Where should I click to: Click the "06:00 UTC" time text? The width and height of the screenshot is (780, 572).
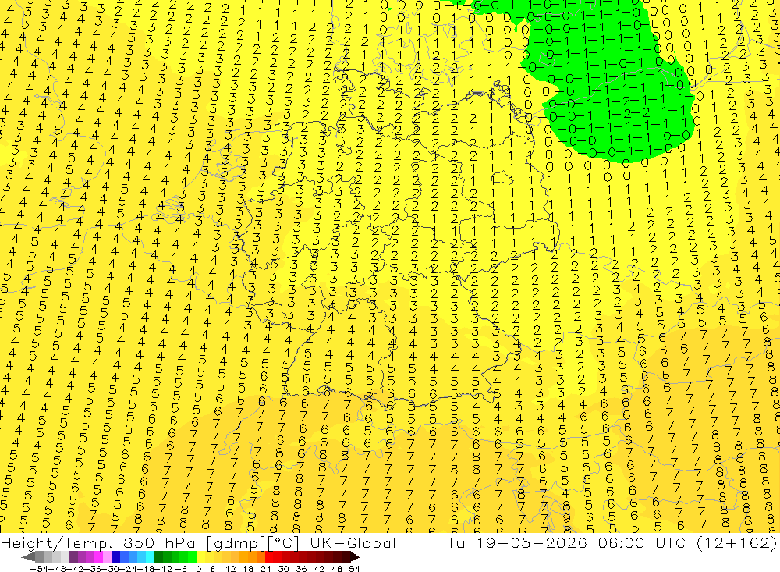coord(642,543)
